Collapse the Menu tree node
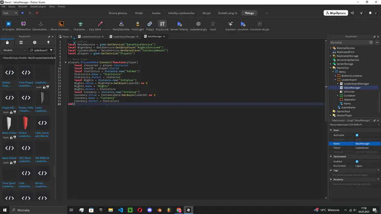381x214 pixels. [333, 72]
